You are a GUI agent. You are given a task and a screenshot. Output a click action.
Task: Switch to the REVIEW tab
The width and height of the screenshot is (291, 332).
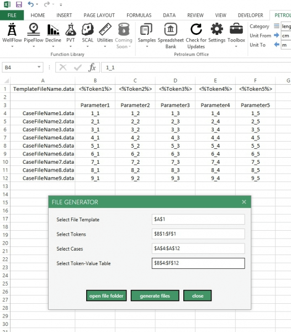(195, 15)
